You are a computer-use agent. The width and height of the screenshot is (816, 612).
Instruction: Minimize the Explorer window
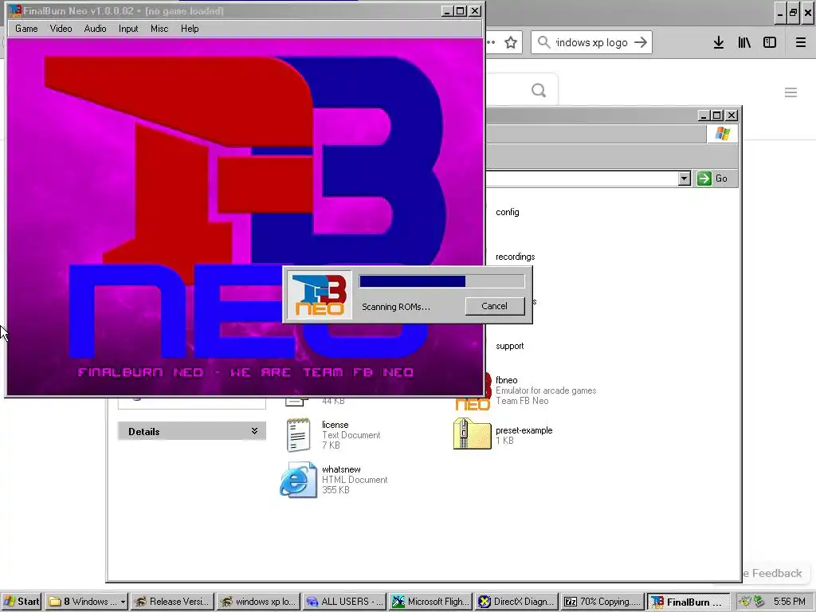[x=703, y=116]
